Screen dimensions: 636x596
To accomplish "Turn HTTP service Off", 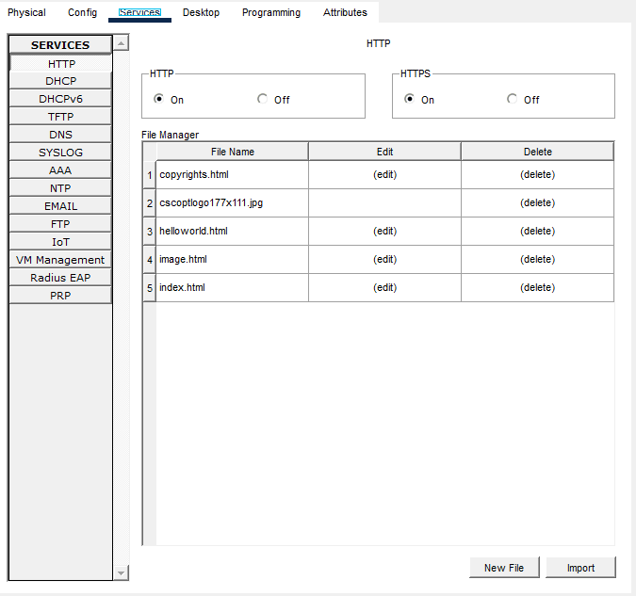I will coord(262,99).
